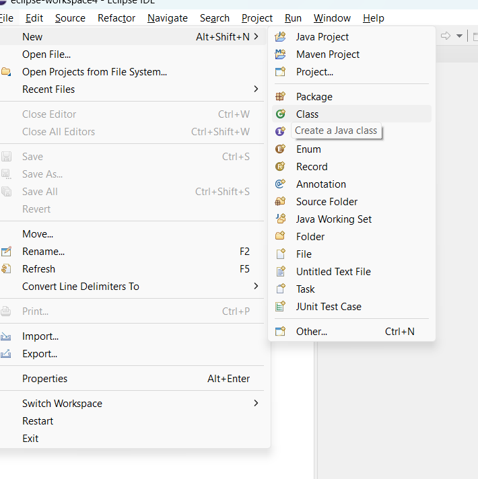This screenshot has height=479, width=478.
Task: Click the Alt+Enter shortcut beside Properties
Action: point(228,379)
